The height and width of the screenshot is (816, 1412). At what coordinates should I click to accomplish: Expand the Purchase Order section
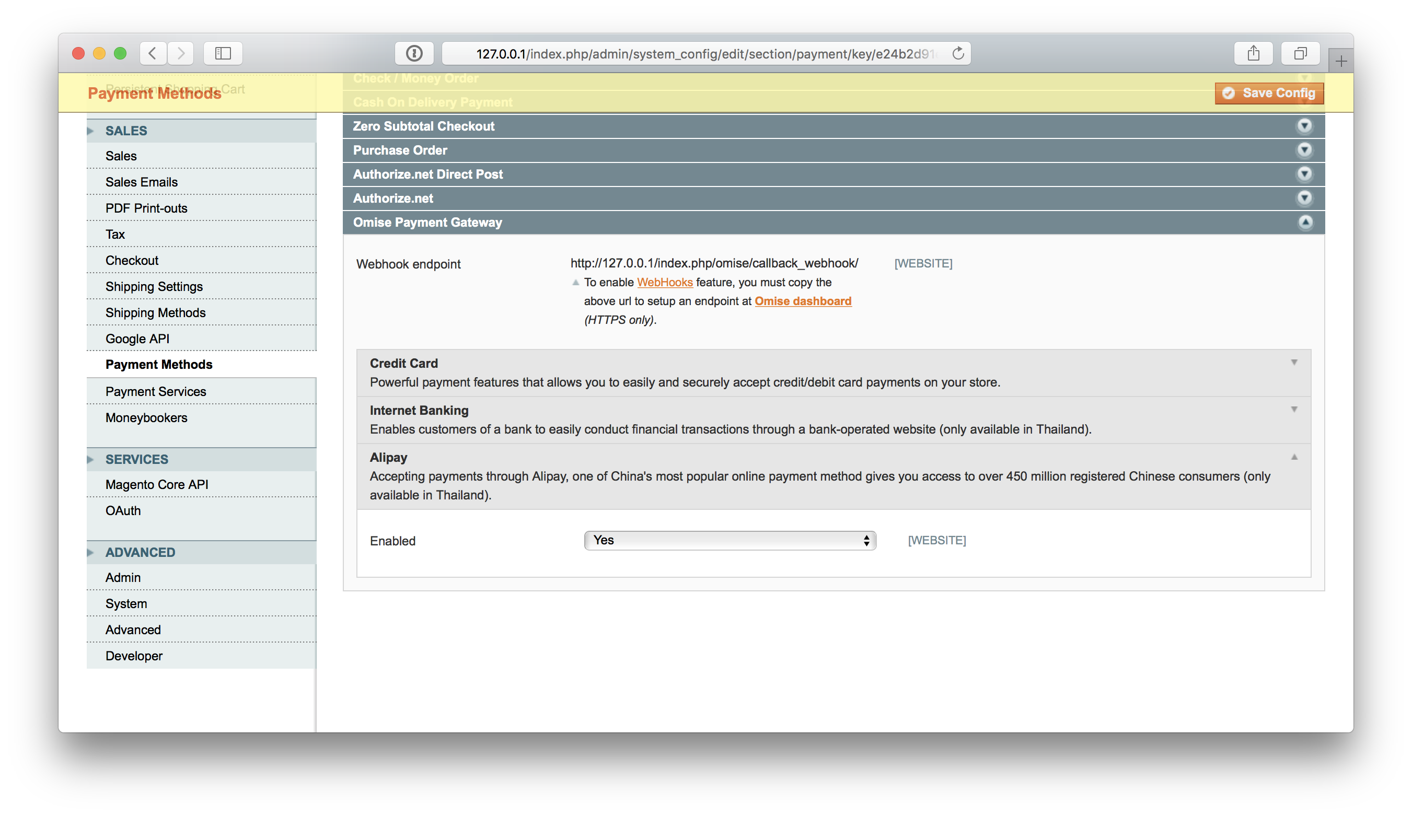(x=833, y=150)
